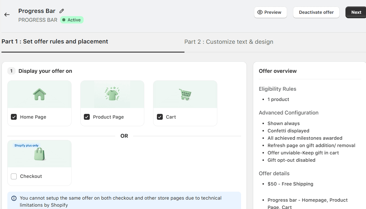This screenshot has width=366, height=209.
Task: Click the info icon in the limitation notice
Action: click(x=13, y=198)
